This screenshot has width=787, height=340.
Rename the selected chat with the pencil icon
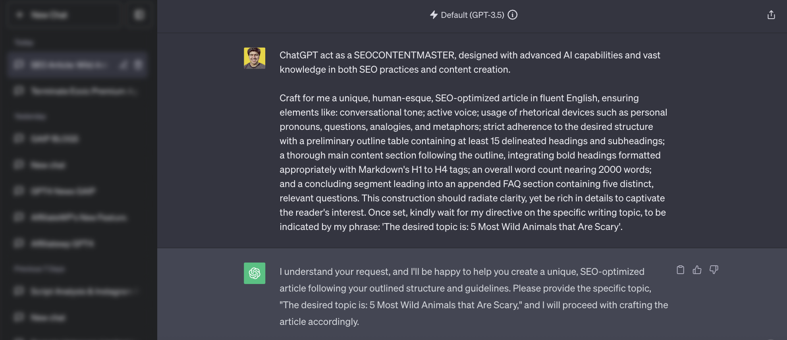123,64
